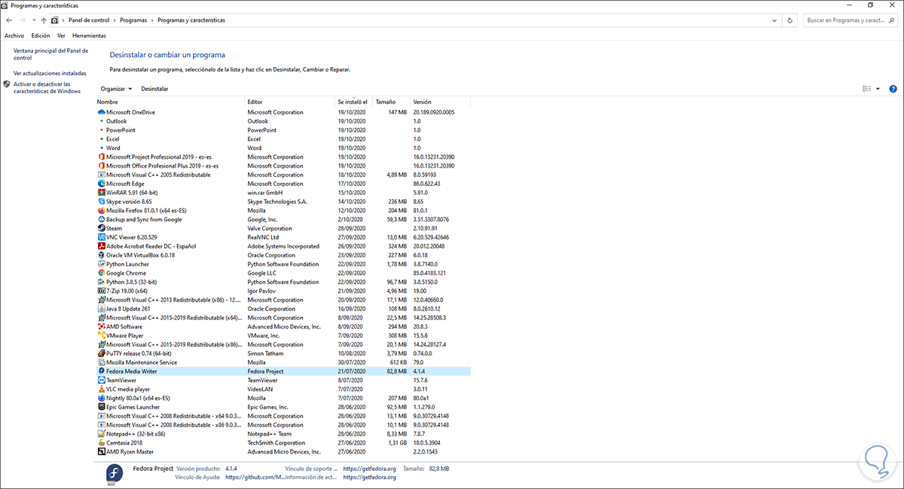Click the Backup and Sync from Google icon

click(101, 220)
